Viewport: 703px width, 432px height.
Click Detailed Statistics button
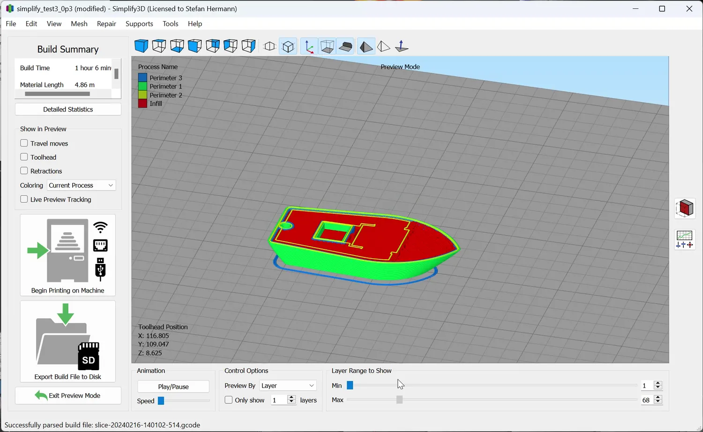pos(68,109)
